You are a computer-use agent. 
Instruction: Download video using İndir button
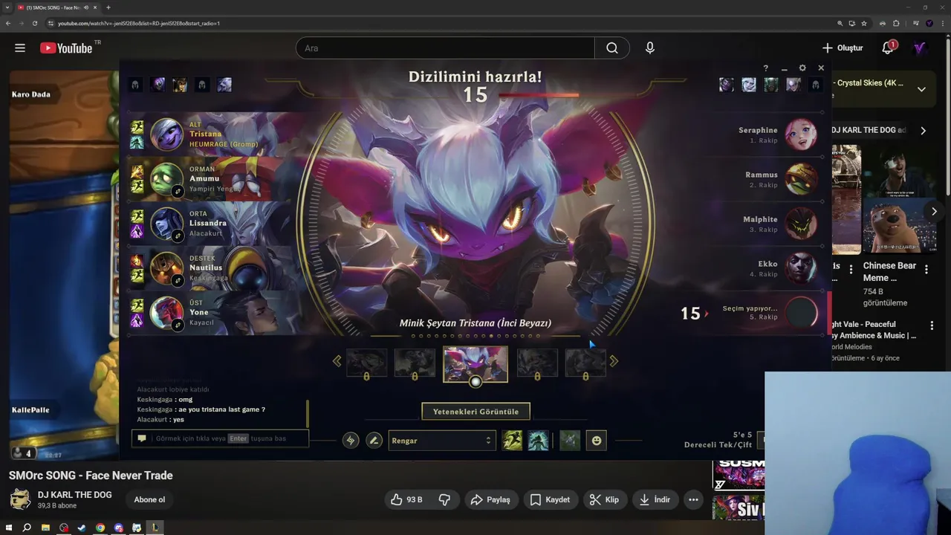click(x=655, y=500)
